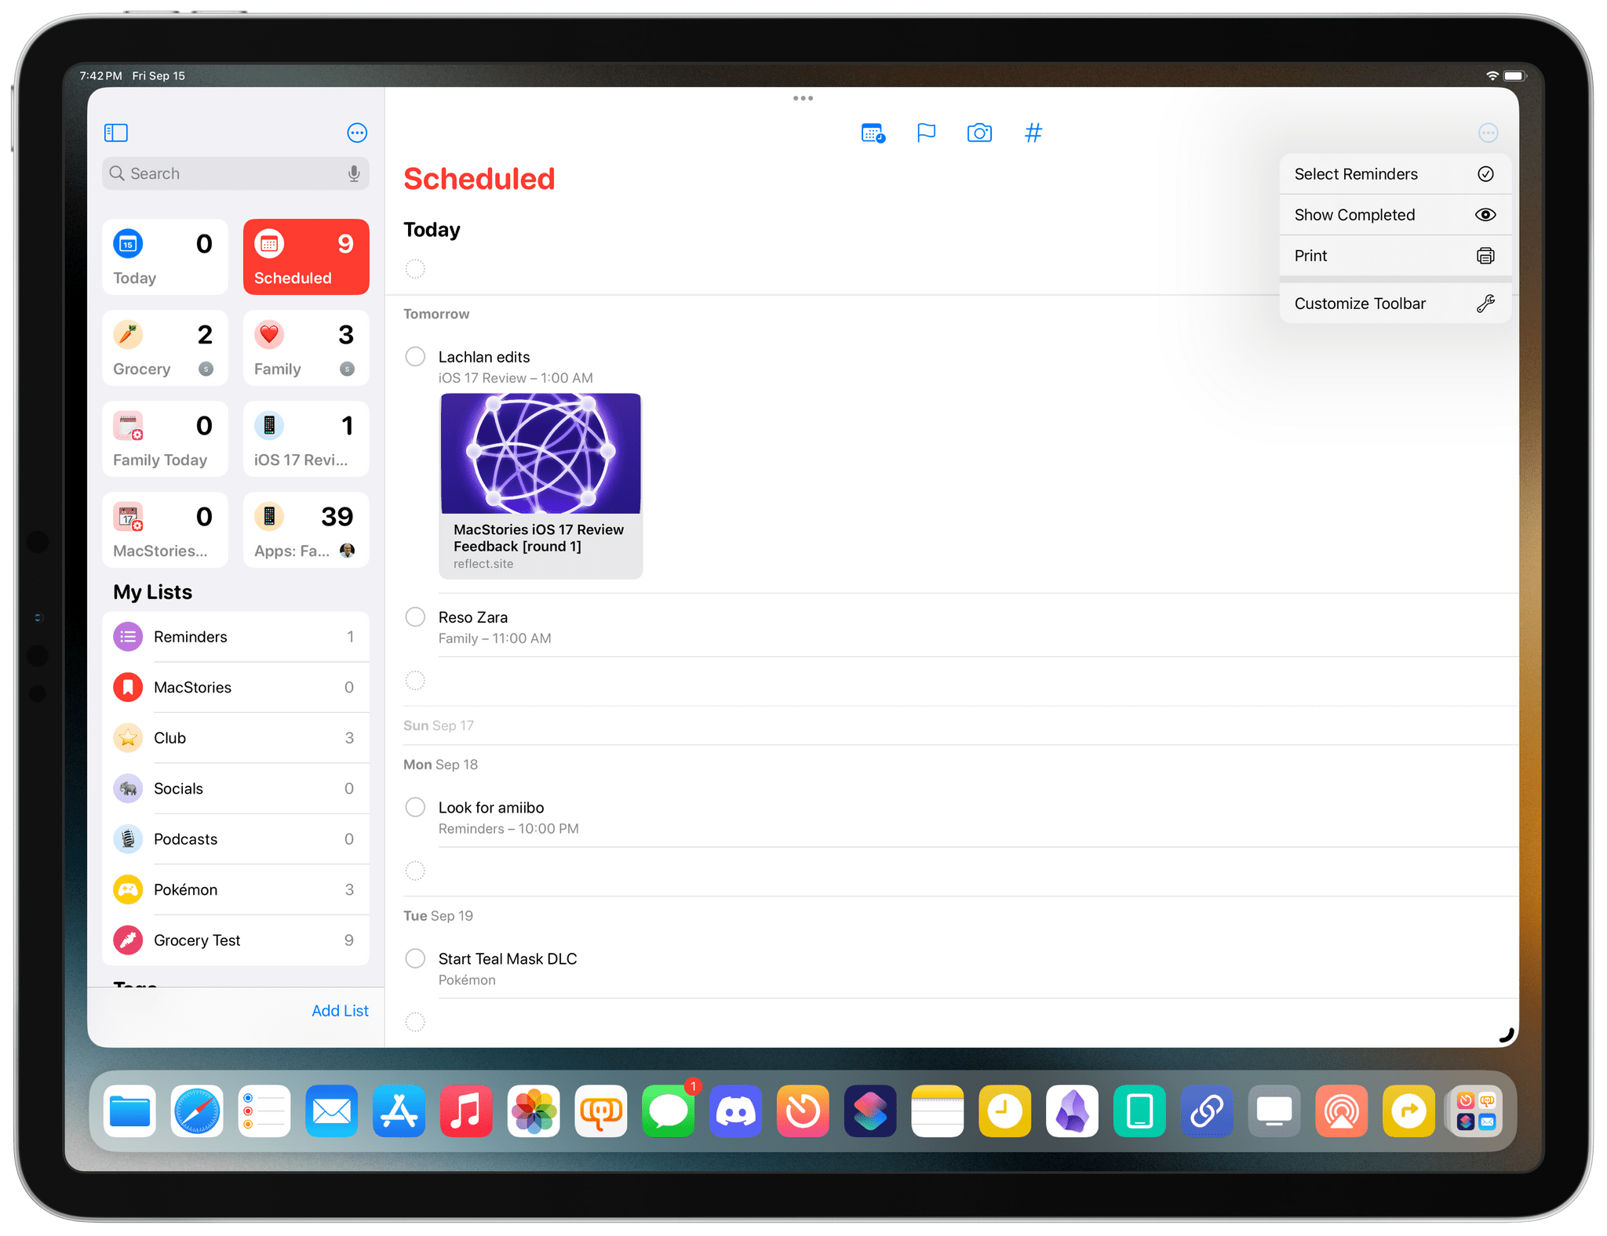Open the three-dot multitasking control
The image size is (1607, 1236).
pos(803,98)
